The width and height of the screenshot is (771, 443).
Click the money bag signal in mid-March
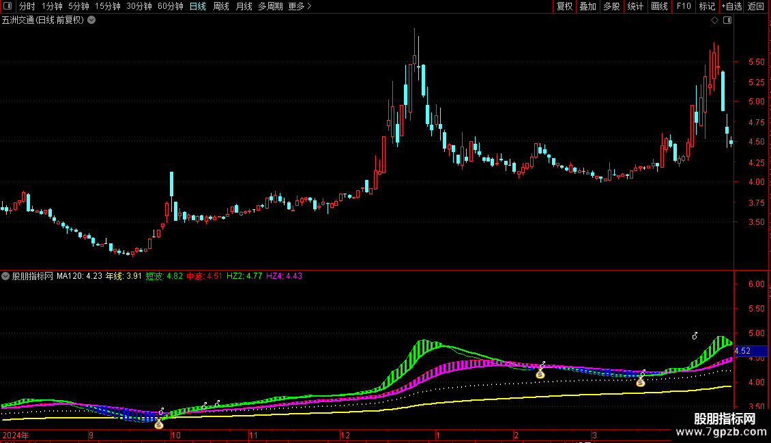click(640, 382)
